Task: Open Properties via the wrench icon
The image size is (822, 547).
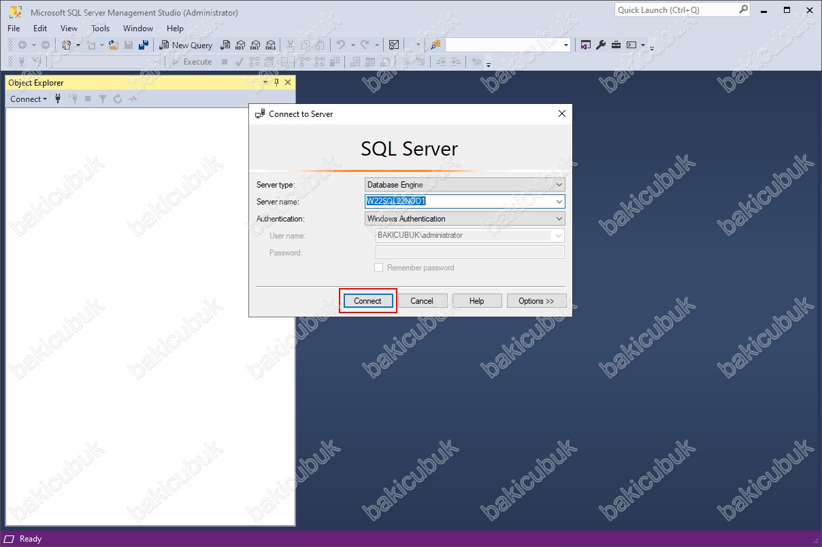Action: pos(601,45)
